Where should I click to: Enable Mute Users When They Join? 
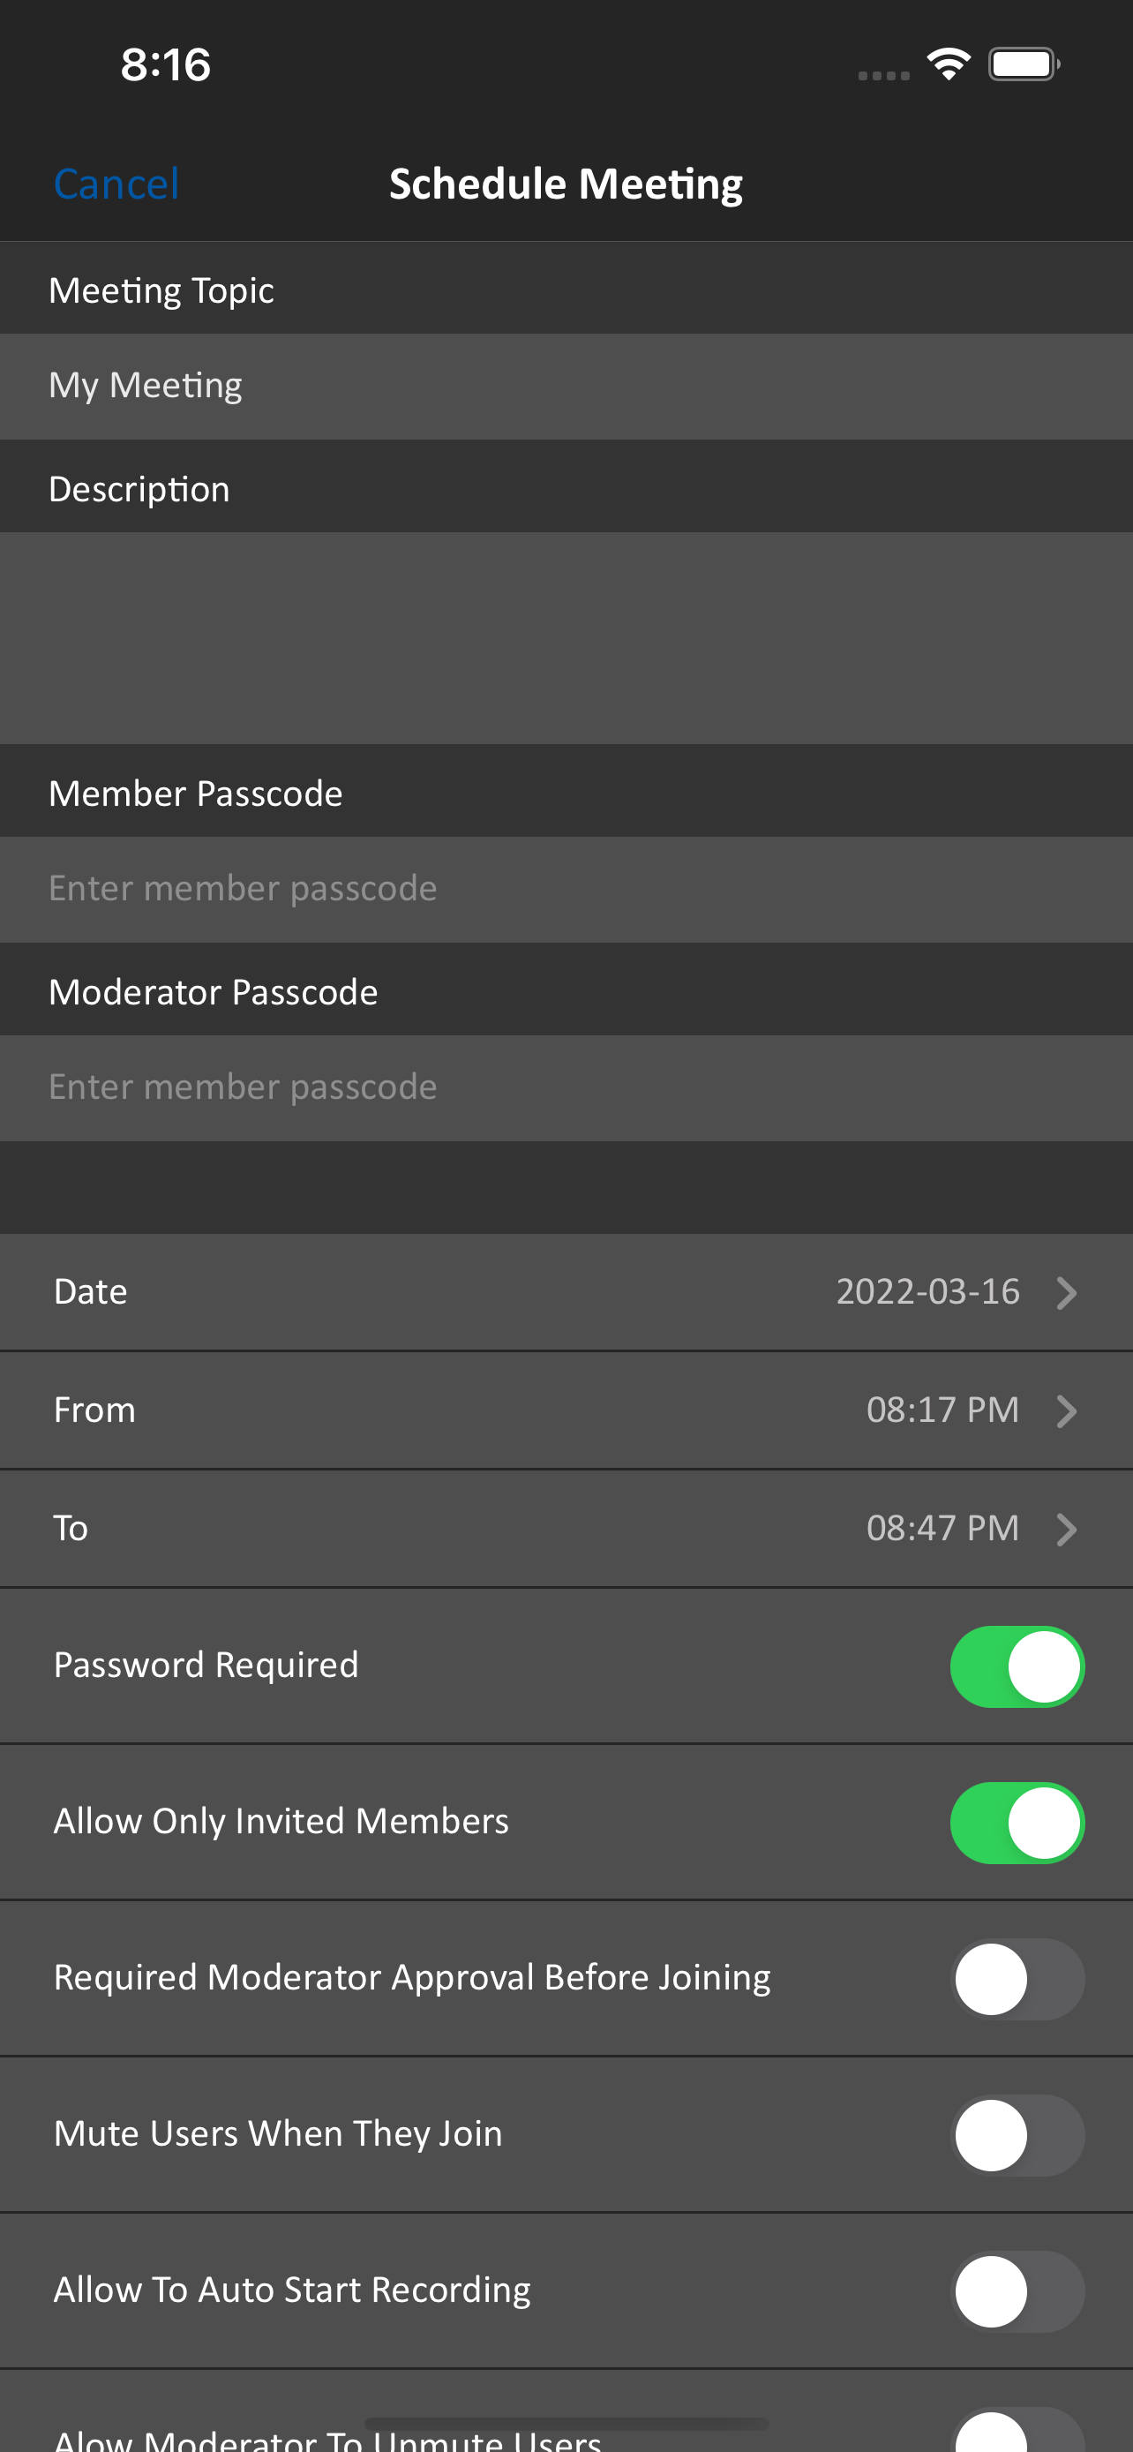click(x=1017, y=2135)
